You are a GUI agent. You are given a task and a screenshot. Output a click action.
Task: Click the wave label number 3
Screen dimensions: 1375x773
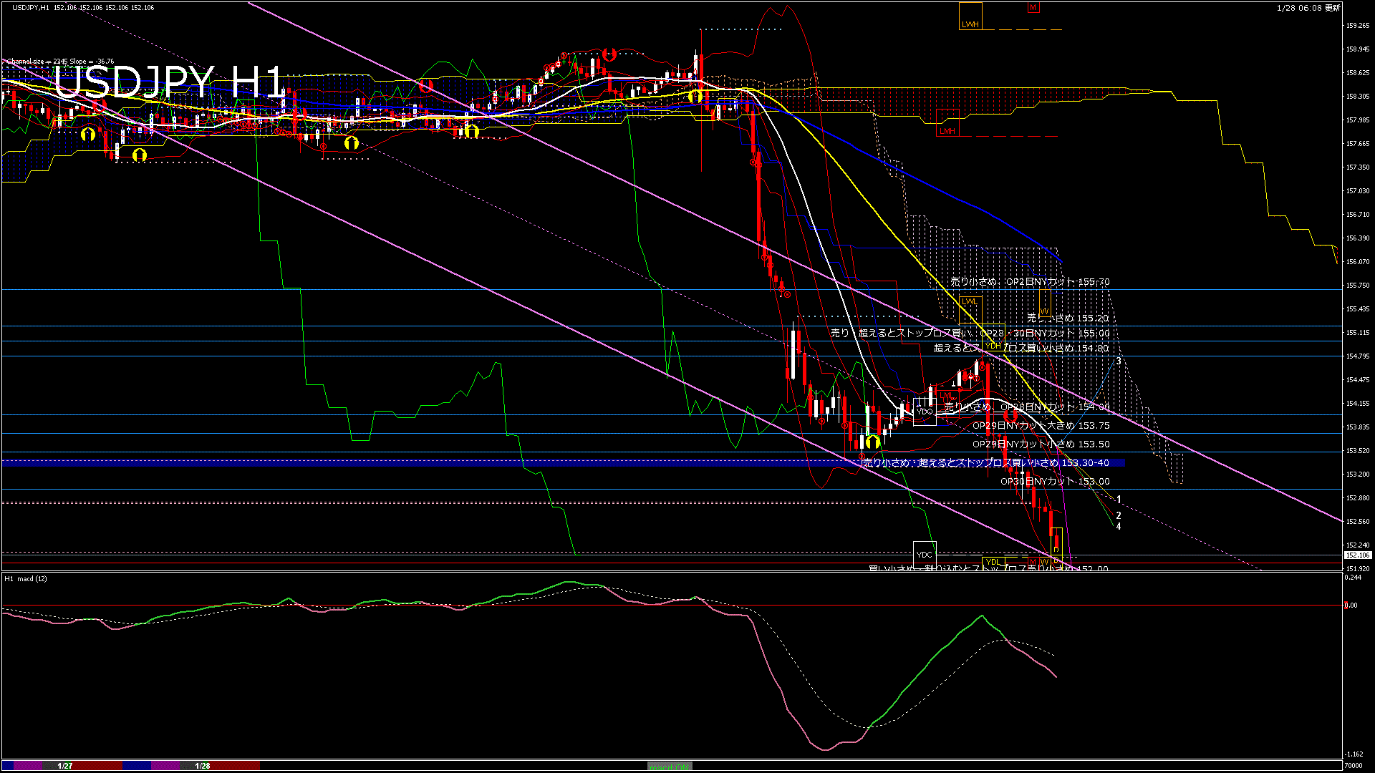[x=1119, y=361]
